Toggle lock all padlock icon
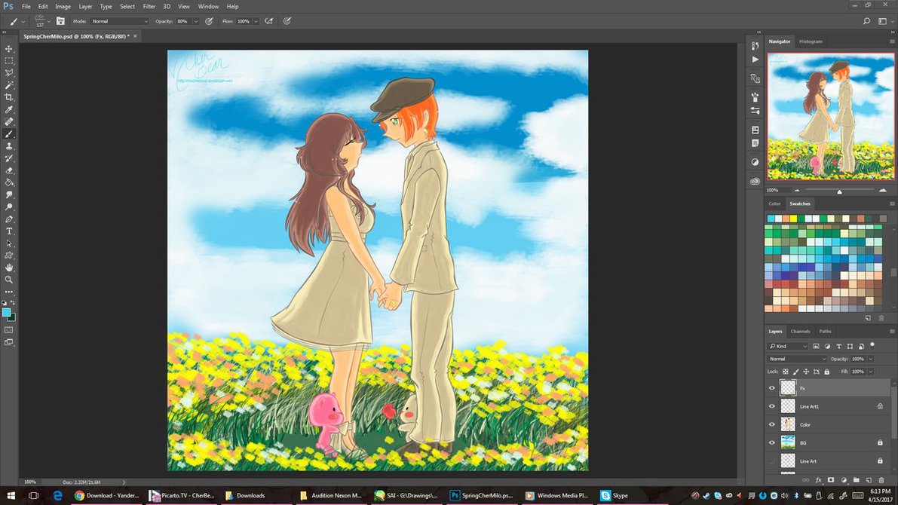Image resolution: width=898 pixels, height=505 pixels. pos(827,372)
